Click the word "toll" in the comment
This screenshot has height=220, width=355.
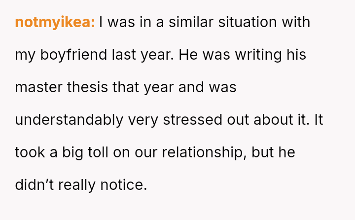100,152
